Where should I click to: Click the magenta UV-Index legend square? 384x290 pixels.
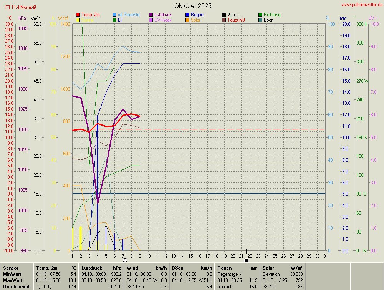[151, 20]
